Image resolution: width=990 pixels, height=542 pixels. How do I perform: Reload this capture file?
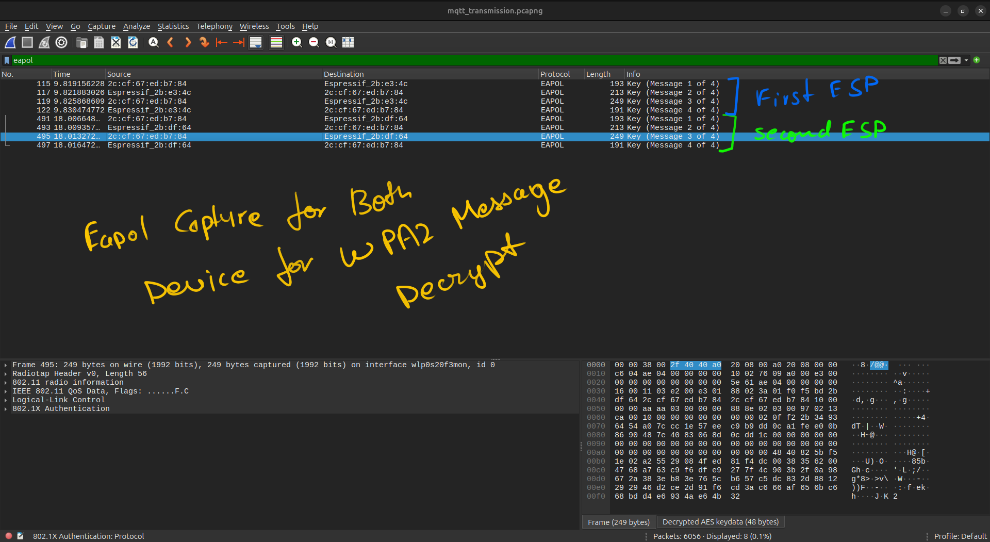[133, 42]
